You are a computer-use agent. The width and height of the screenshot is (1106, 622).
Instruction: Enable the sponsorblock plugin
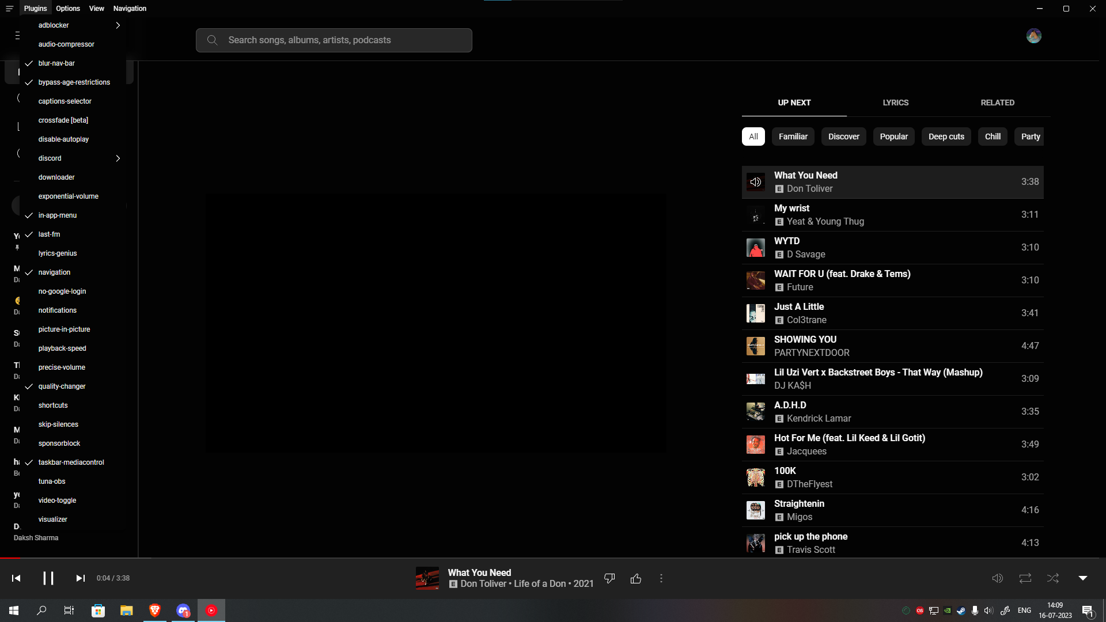(59, 443)
